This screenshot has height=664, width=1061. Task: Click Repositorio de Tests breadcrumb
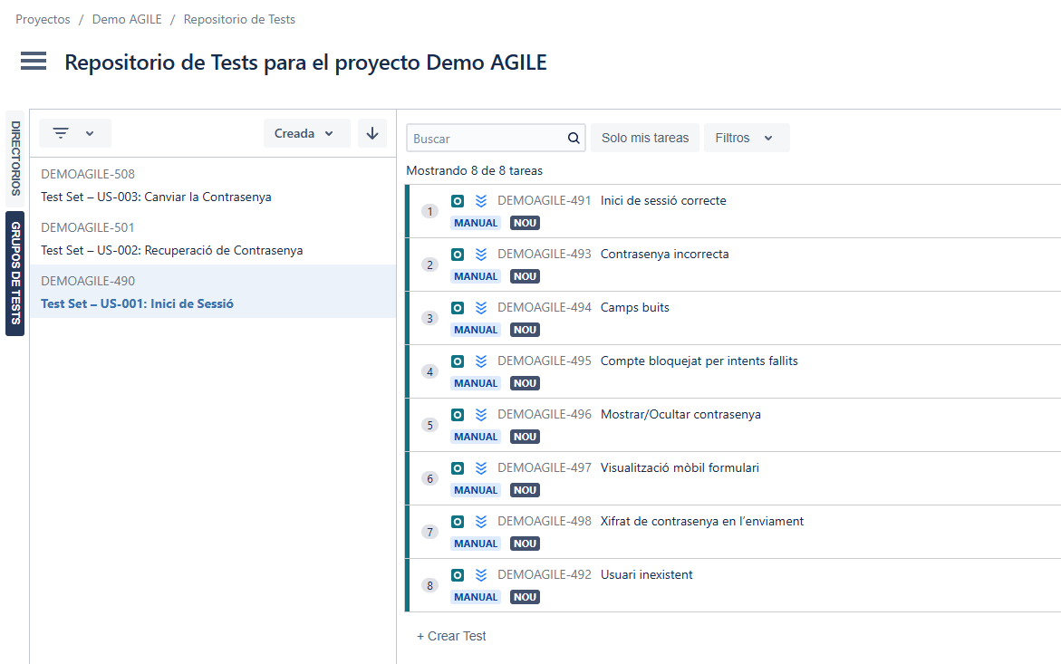coord(239,20)
